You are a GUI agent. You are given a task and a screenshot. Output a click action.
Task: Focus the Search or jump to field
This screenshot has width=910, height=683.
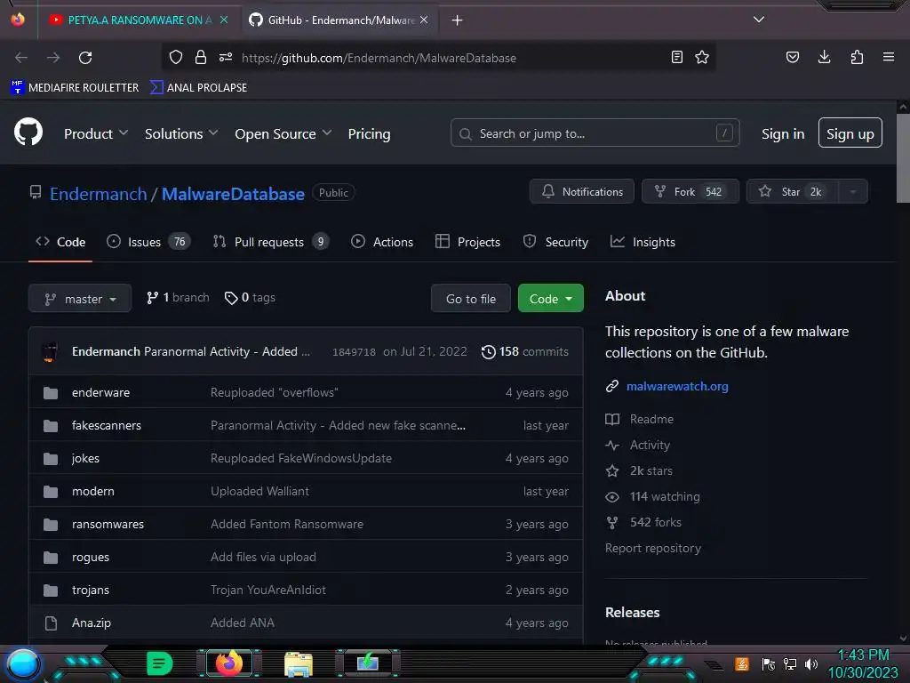pos(595,133)
